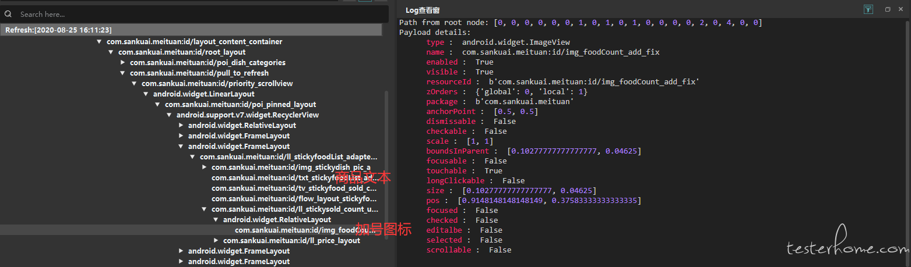This screenshot has height=267, width=911.
Task: Click the 'boundsInParent' payload line
Action: click(534, 151)
